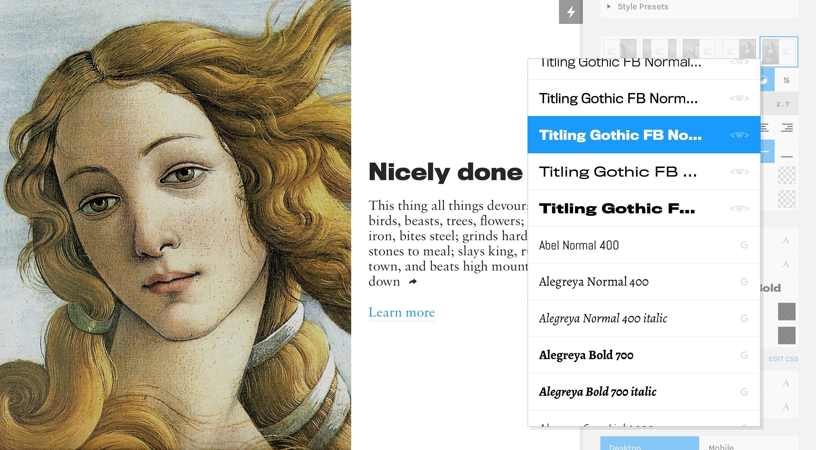
Task: Follow the Learn more link
Action: pos(402,312)
